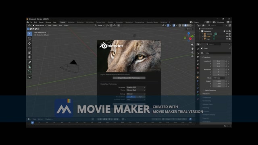Click the viewport zoom magnifier icon

click(x=192, y=45)
